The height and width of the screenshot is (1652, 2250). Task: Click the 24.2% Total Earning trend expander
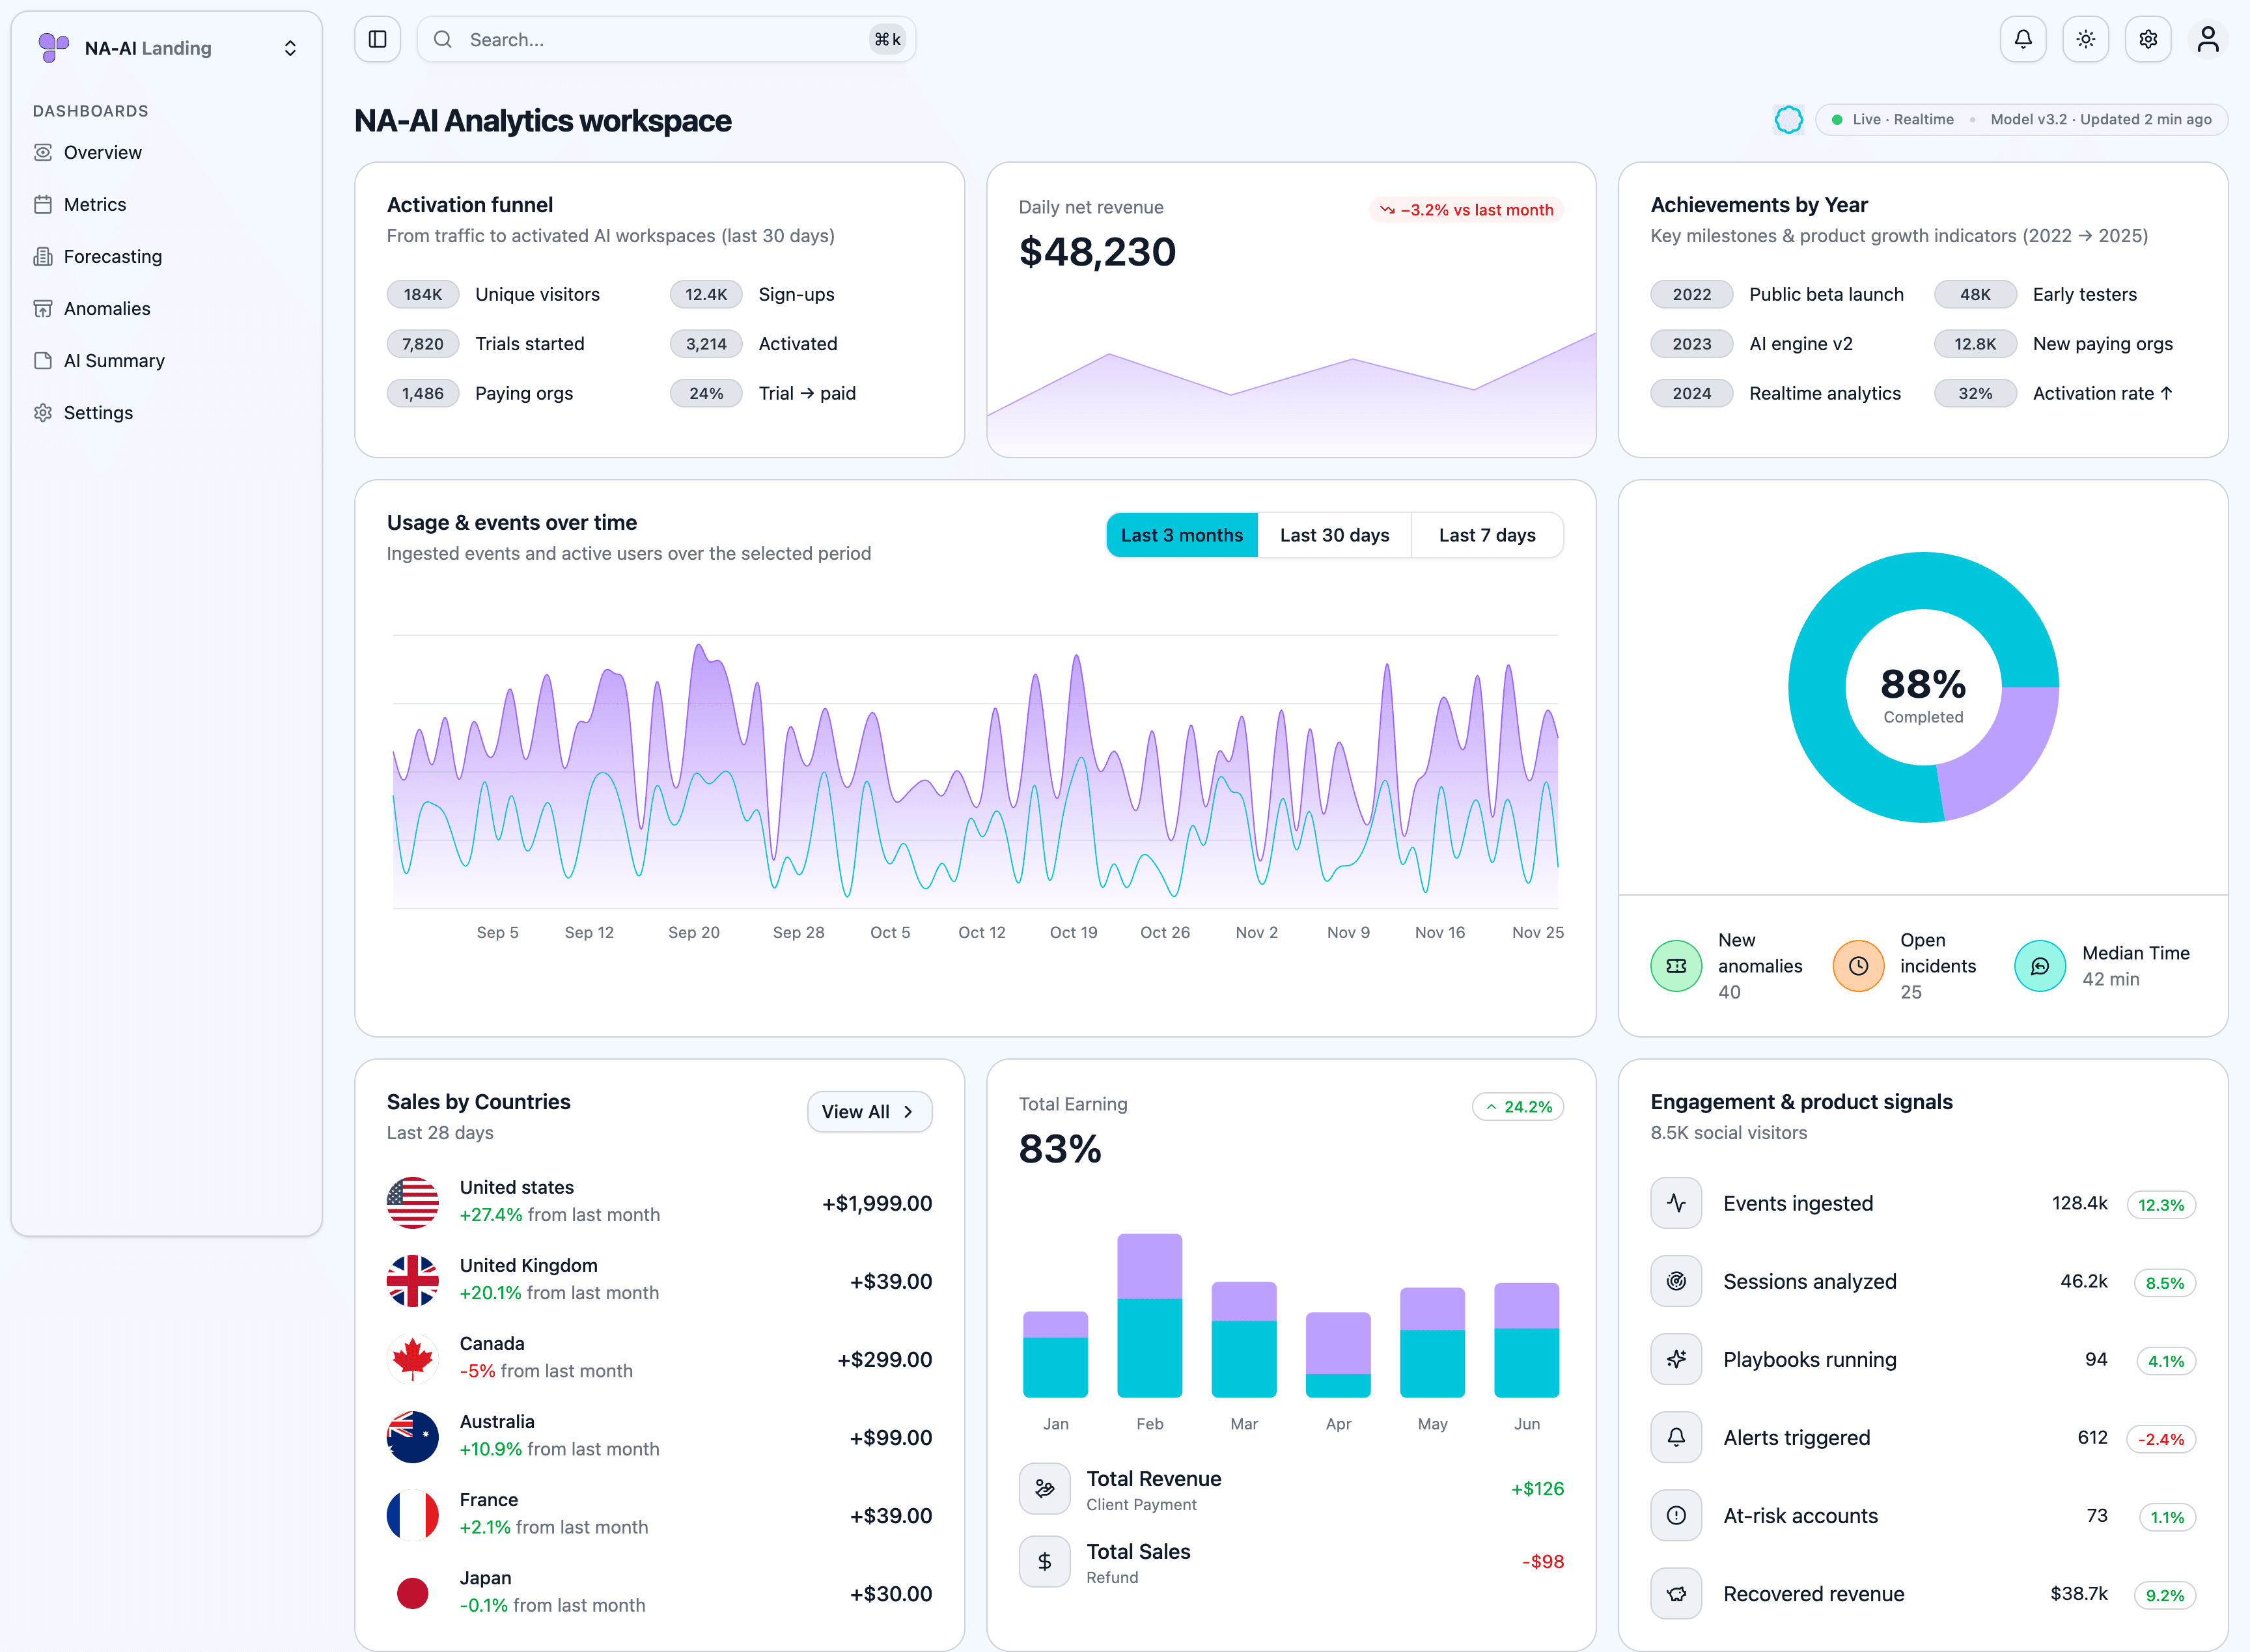[x=1517, y=1107]
